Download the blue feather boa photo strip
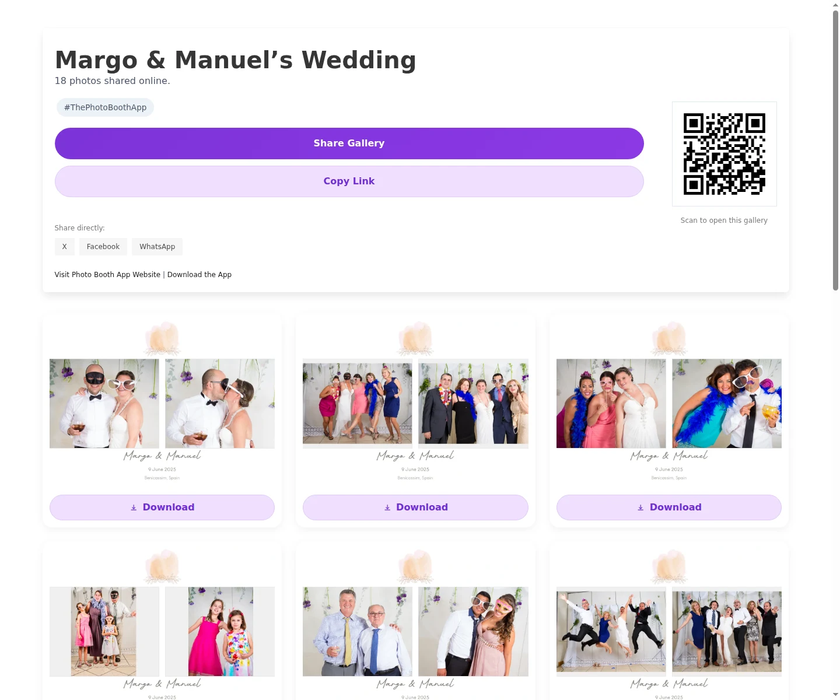 click(669, 508)
